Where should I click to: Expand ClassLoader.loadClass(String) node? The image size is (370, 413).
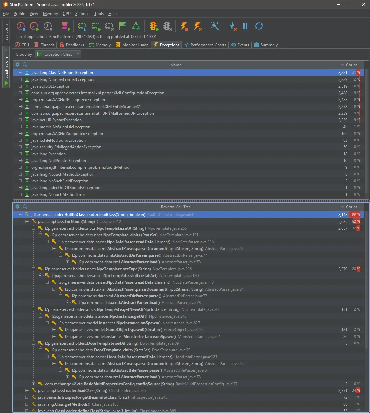point(27,391)
